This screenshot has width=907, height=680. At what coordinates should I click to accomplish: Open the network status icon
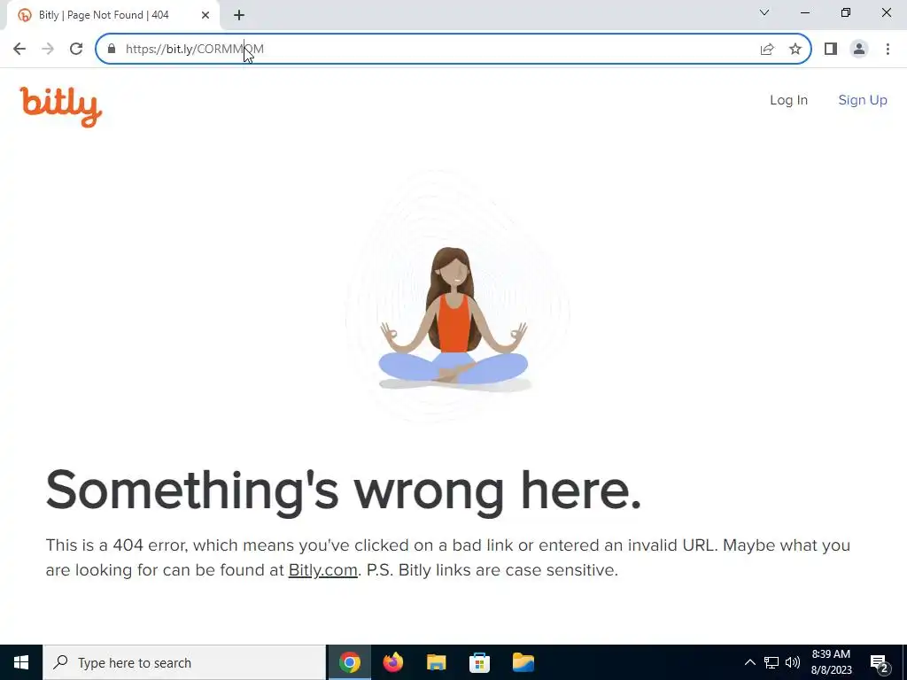point(771,662)
